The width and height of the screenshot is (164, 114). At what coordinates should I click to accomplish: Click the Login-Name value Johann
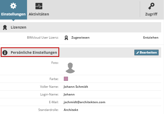[x=69, y=94]
